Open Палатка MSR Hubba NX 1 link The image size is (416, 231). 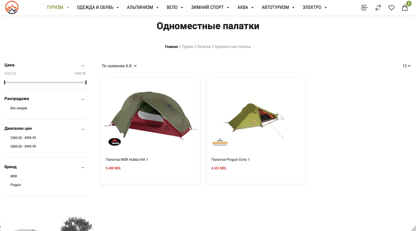(127, 160)
